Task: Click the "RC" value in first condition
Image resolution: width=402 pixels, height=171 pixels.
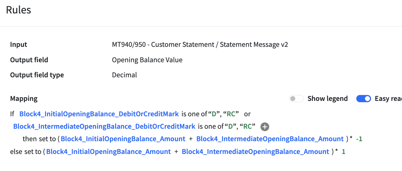Action: [231, 114]
